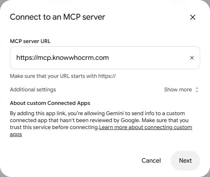Select the 'Additional settings' label
The height and width of the screenshot is (177, 210).
click(x=33, y=90)
